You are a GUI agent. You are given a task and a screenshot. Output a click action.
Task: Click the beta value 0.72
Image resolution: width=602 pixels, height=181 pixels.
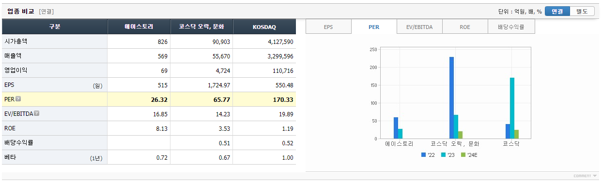(x=161, y=158)
